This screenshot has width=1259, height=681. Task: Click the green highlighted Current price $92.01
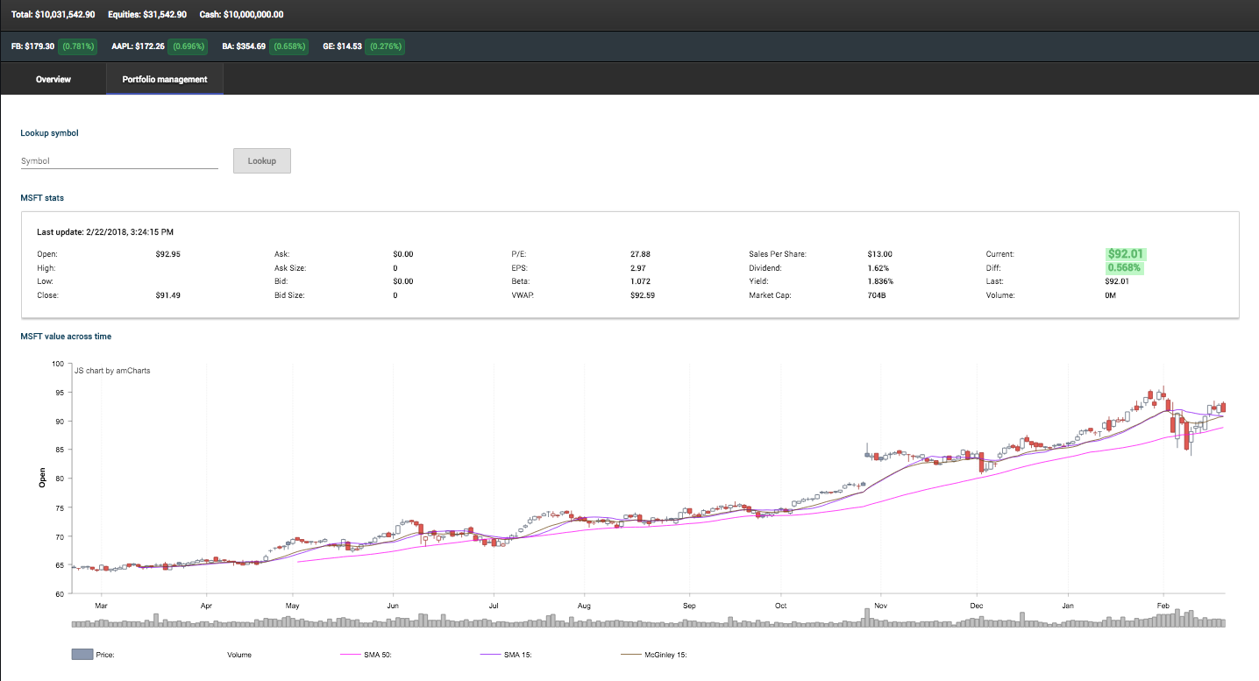[x=1125, y=254]
